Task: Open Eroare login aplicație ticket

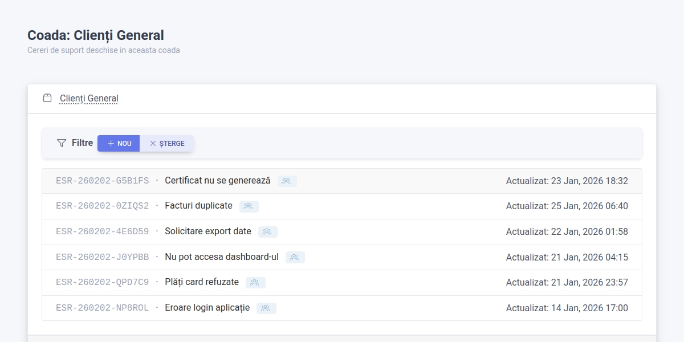Action: pos(207,308)
